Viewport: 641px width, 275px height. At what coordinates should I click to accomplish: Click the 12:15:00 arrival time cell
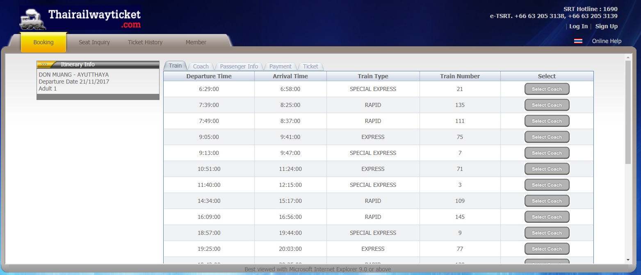pyautogui.click(x=290, y=185)
